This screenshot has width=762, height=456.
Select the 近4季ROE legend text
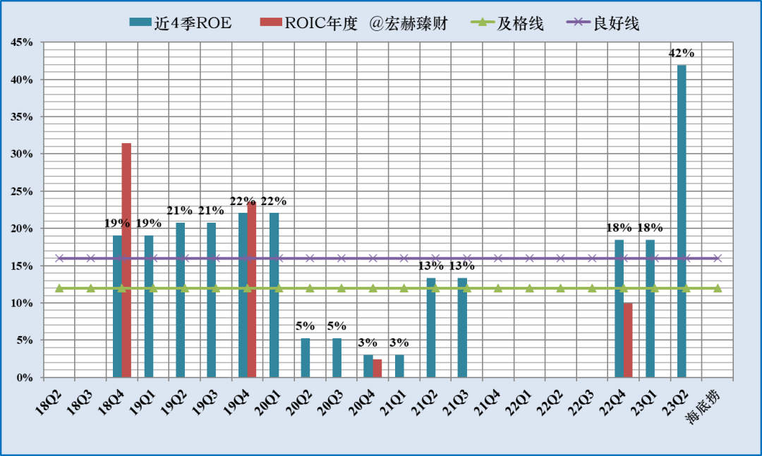193,23
